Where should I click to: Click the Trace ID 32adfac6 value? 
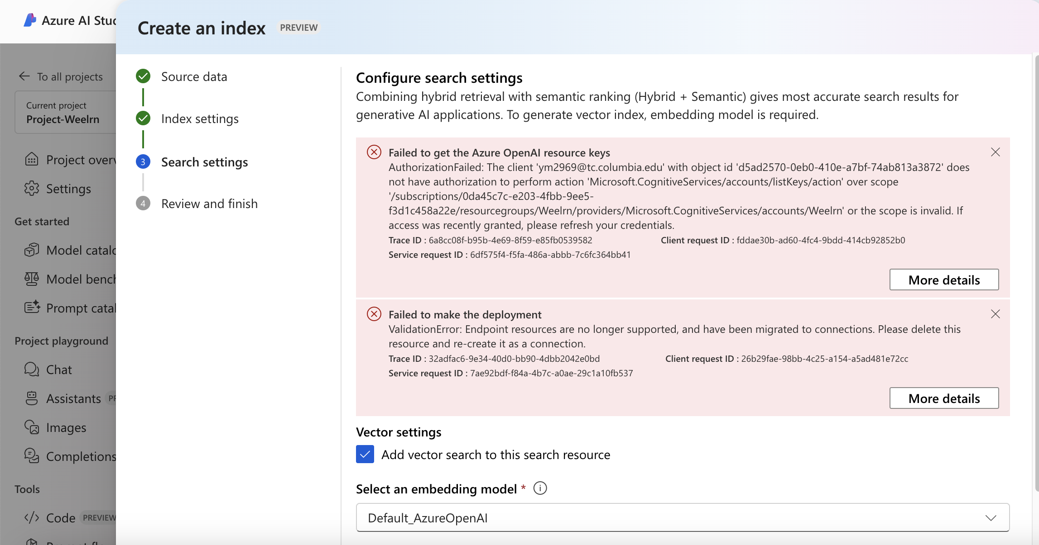(x=514, y=359)
